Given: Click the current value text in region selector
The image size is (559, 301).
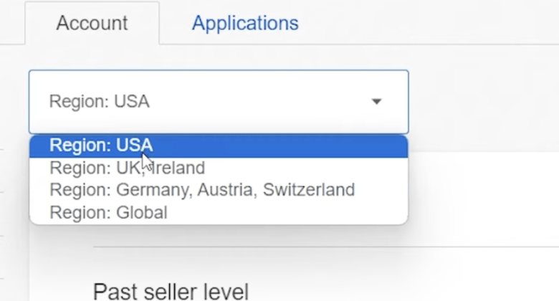Looking at the screenshot, I should coord(99,102).
